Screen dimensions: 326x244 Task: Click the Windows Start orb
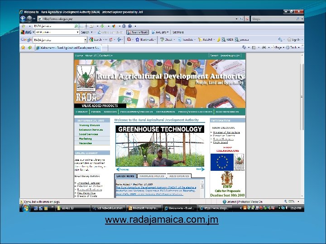26,208
